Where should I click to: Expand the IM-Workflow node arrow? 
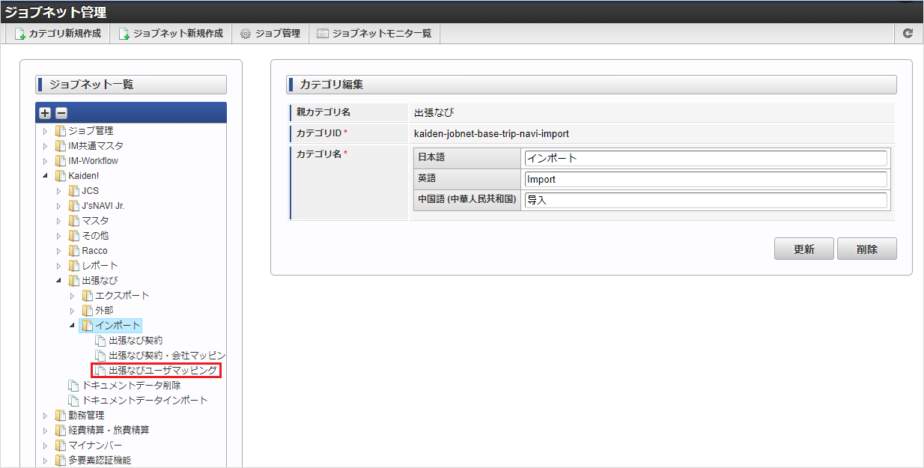coord(45,161)
